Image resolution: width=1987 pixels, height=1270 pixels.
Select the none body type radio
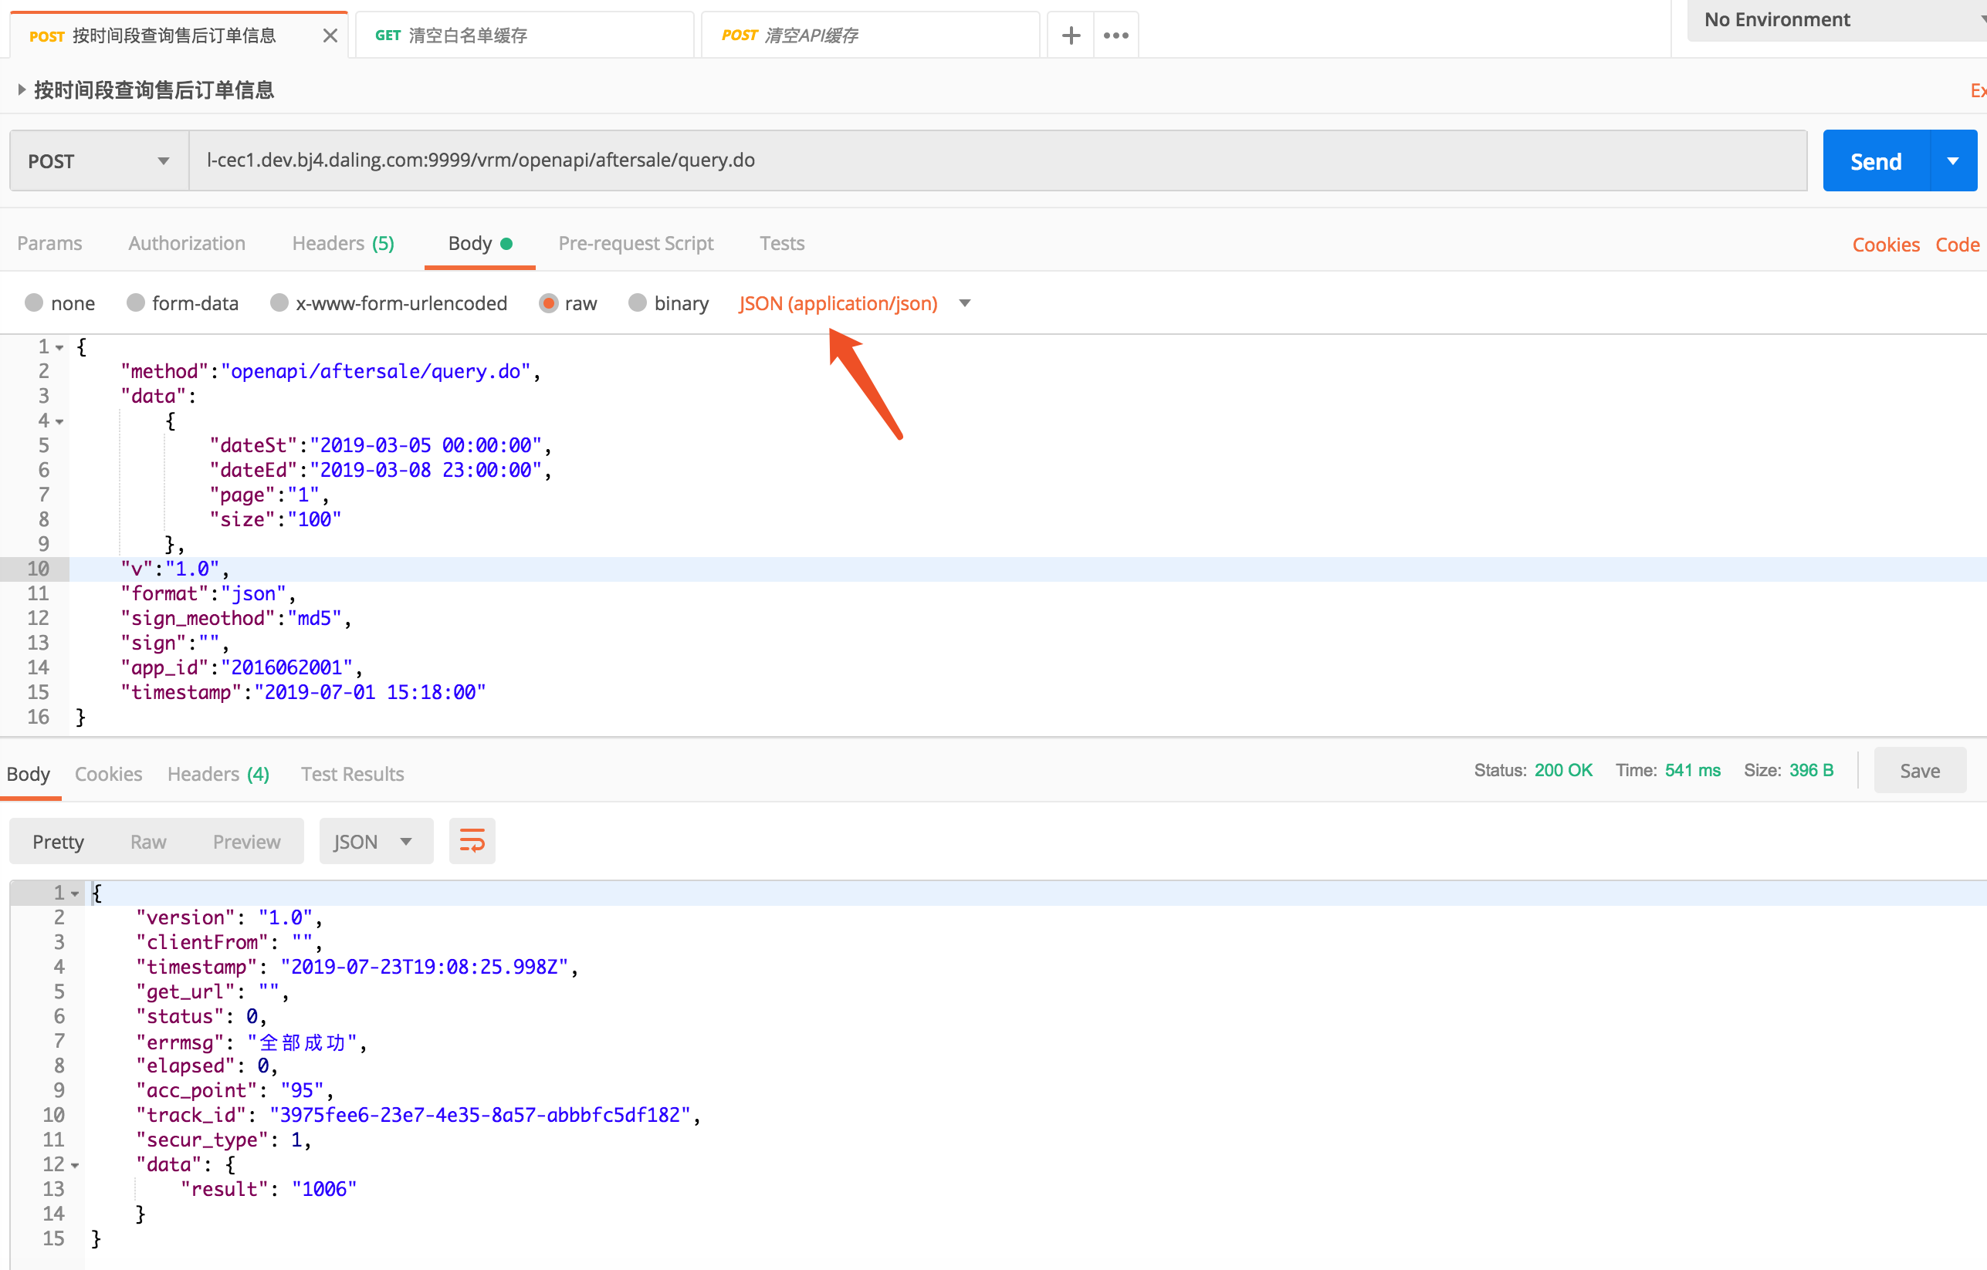click(x=34, y=302)
